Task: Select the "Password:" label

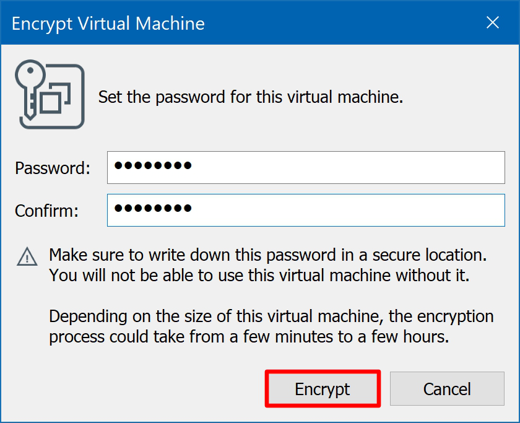Action: click(x=53, y=168)
